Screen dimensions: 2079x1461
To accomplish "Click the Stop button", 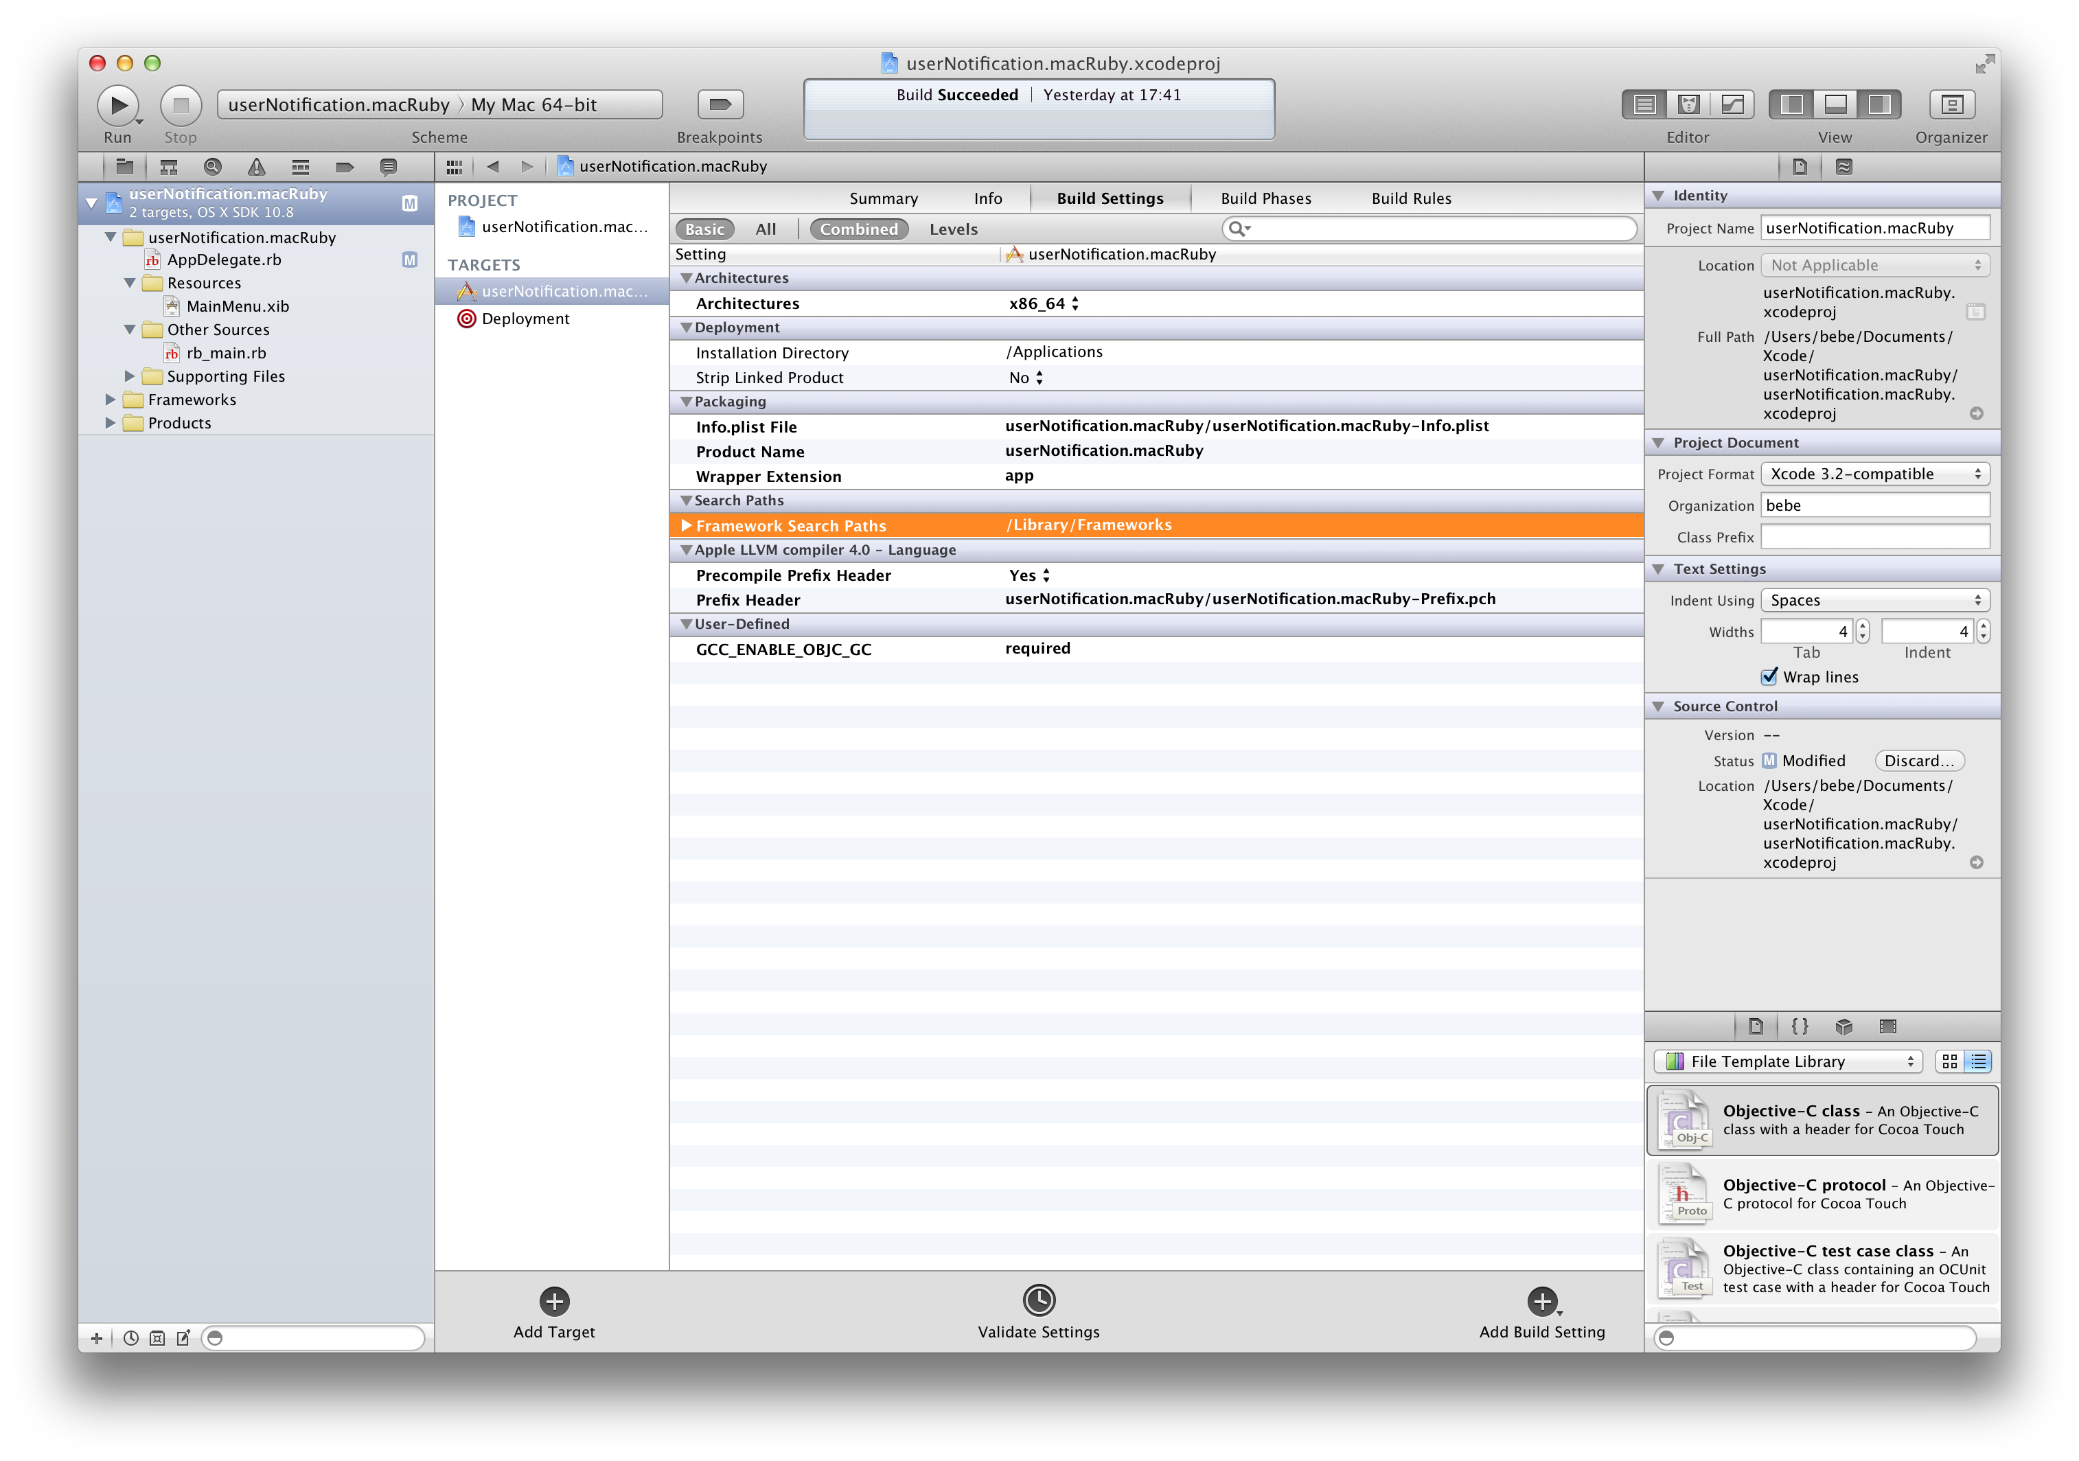I will [x=180, y=105].
